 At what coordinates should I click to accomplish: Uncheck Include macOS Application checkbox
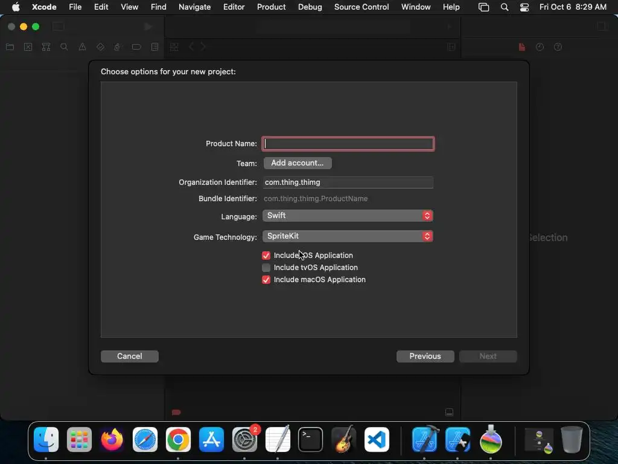point(266,280)
